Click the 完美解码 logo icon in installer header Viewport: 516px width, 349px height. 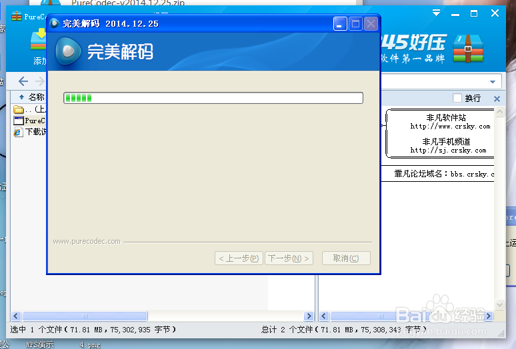[x=68, y=51]
